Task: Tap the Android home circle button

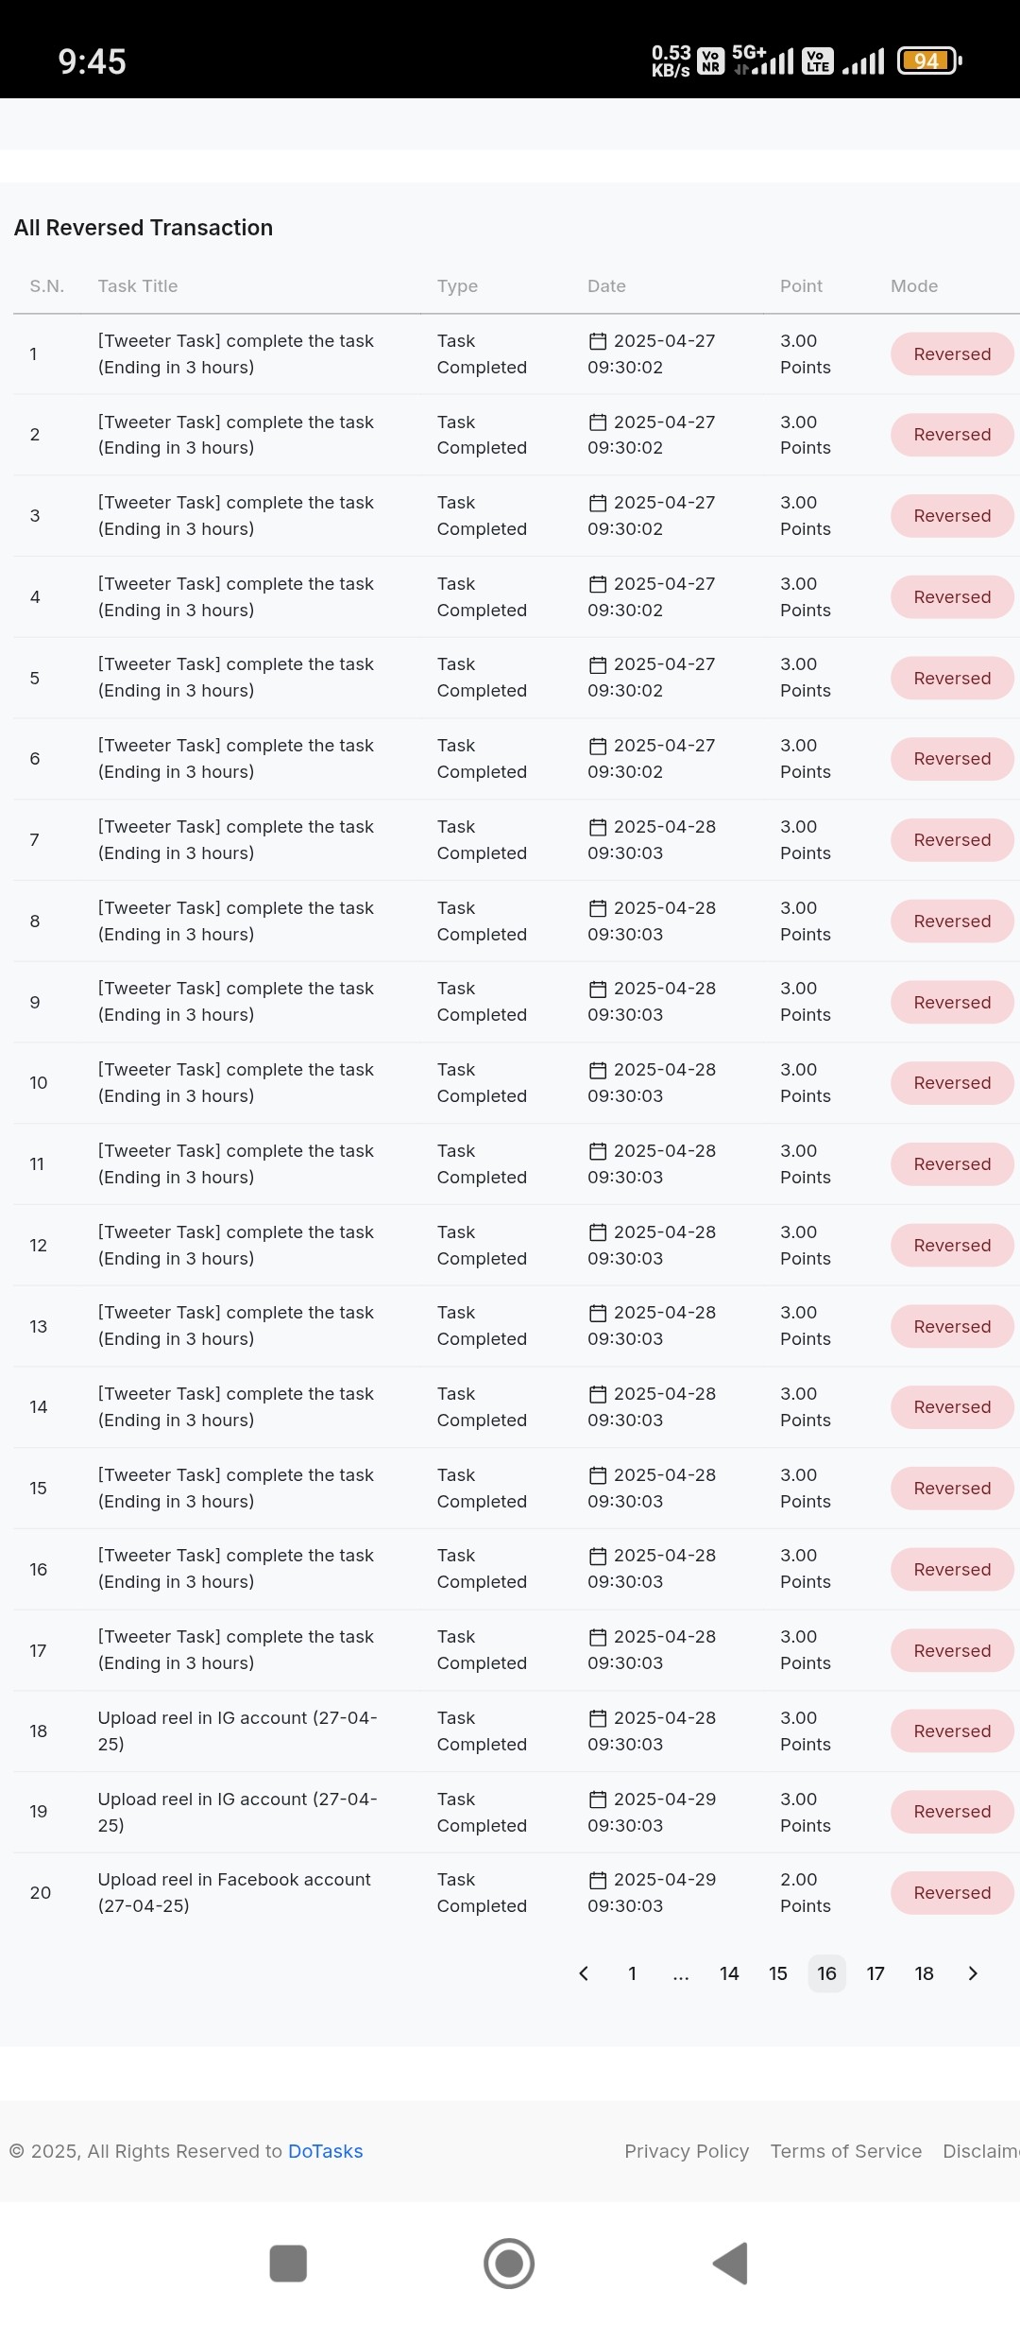Action: point(509,2264)
